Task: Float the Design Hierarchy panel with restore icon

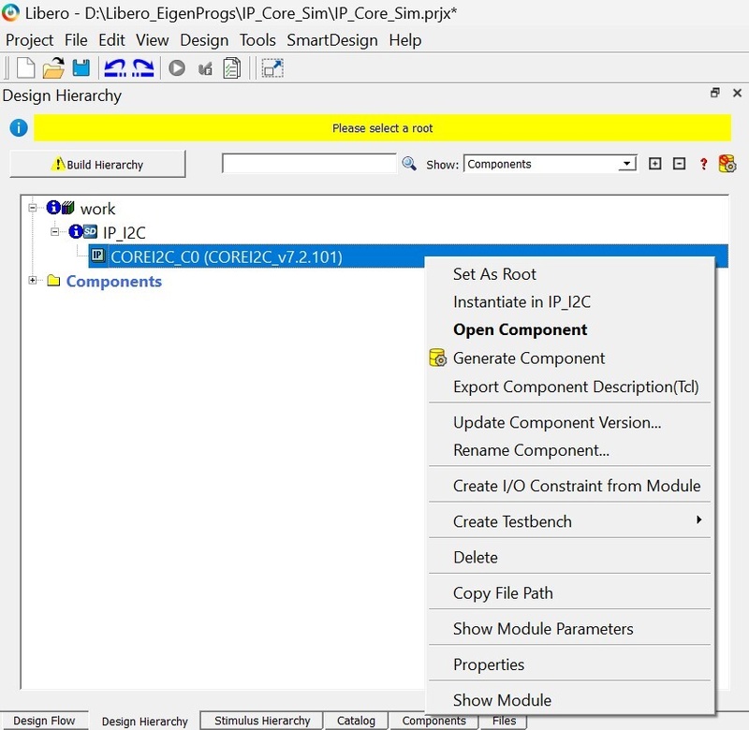Action: coord(714,93)
